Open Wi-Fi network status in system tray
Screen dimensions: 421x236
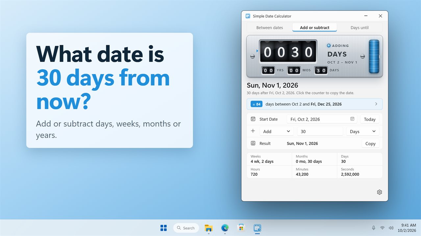[382, 228]
